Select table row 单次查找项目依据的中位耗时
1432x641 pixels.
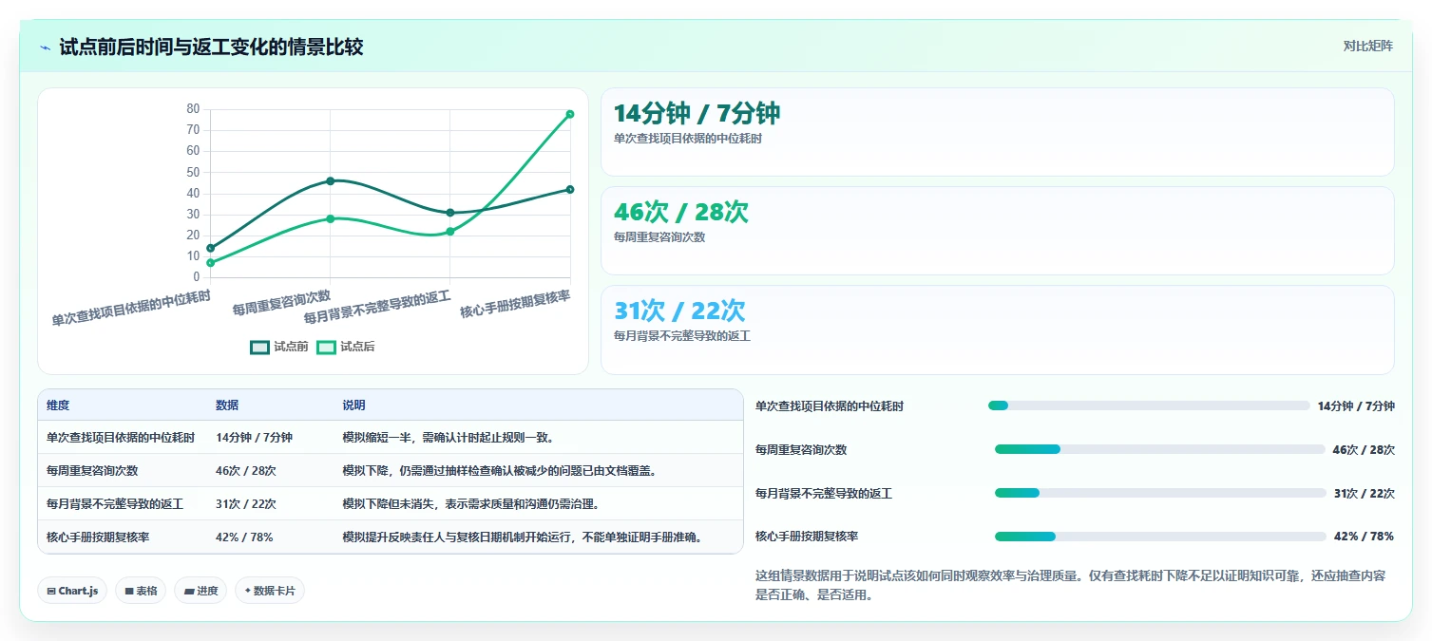391,438
